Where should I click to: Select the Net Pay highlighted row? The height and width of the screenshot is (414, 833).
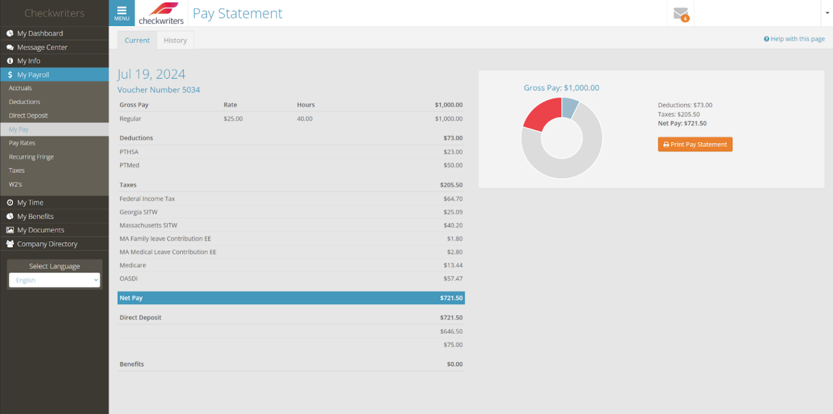(291, 298)
